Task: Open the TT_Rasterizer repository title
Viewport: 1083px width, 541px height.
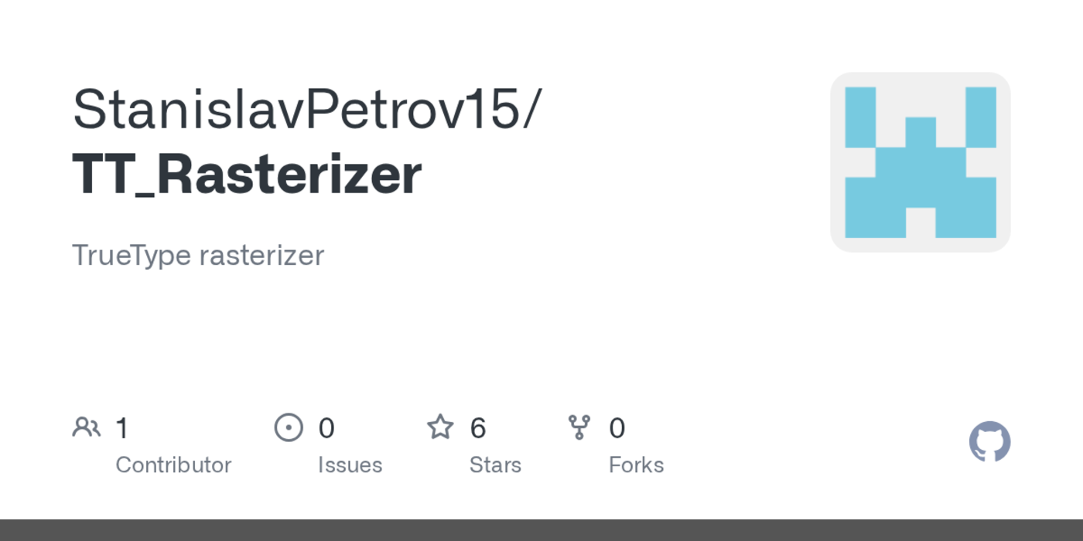Action: click(x=247, y=174)
